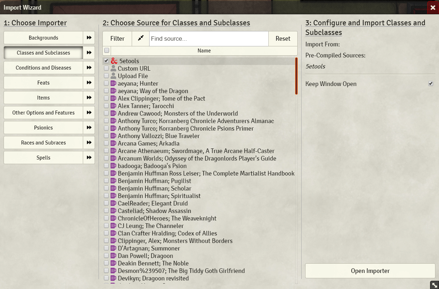This screenshot has height=289, width=439.
Task: Click the Find source search field
Action: (x=209, y=39)
